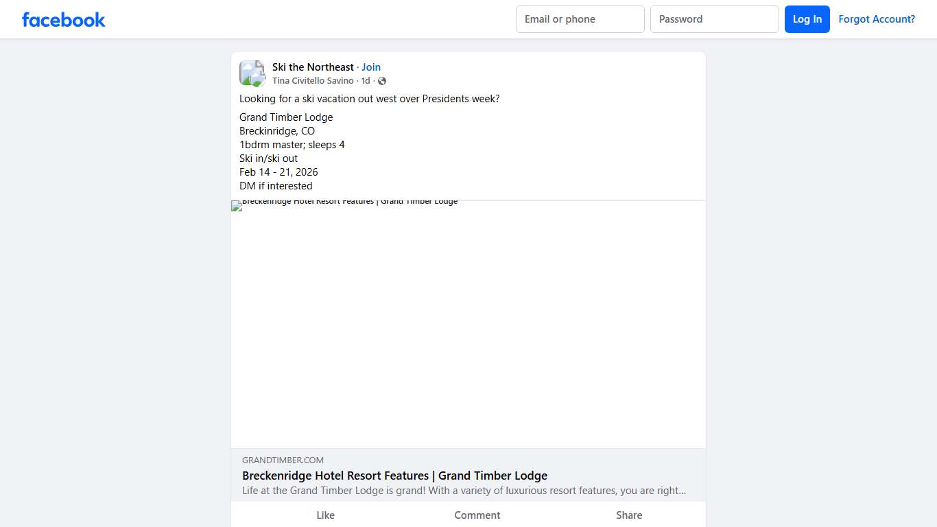This screenshot has width=937, height=527.
Task: Focus the Email or phone field
Action: pos(580,19)
